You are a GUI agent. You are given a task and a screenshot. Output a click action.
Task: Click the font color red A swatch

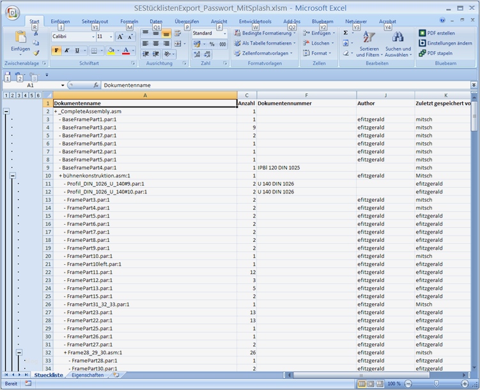tap(125, 51)
